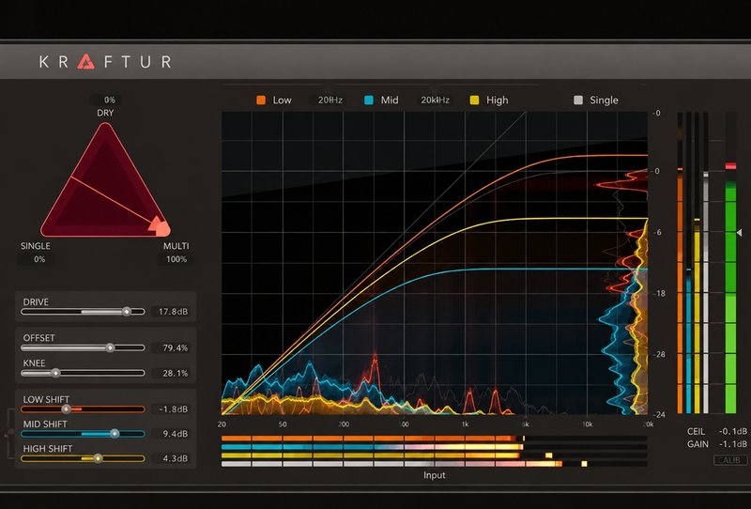Toggle the blue Mid band swatch
This screenshot has height=509, width=751.
[369, 100]
